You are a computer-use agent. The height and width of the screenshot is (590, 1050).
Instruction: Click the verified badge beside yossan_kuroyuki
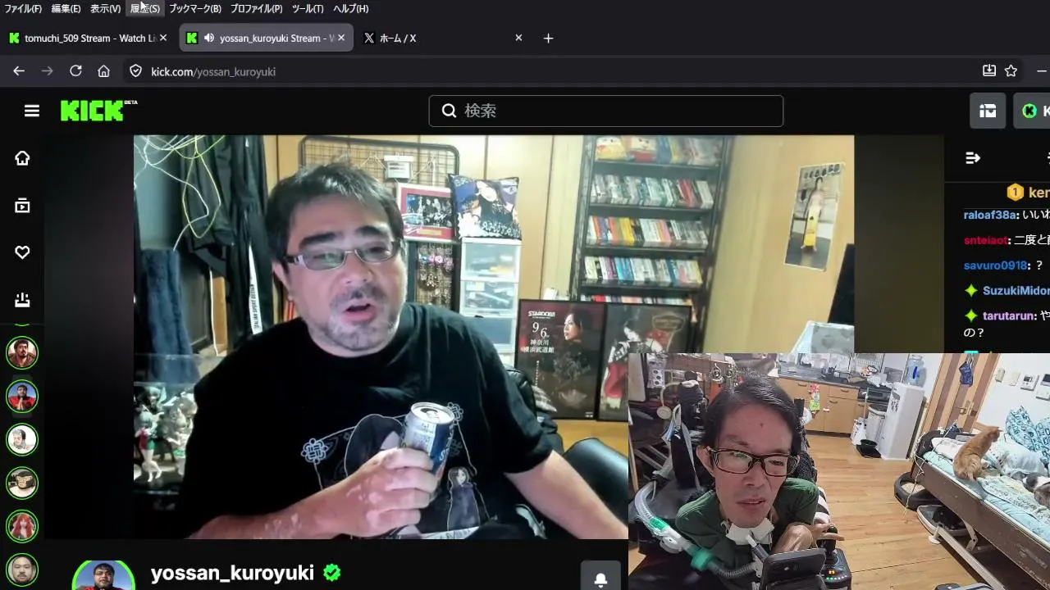[332, 573]
